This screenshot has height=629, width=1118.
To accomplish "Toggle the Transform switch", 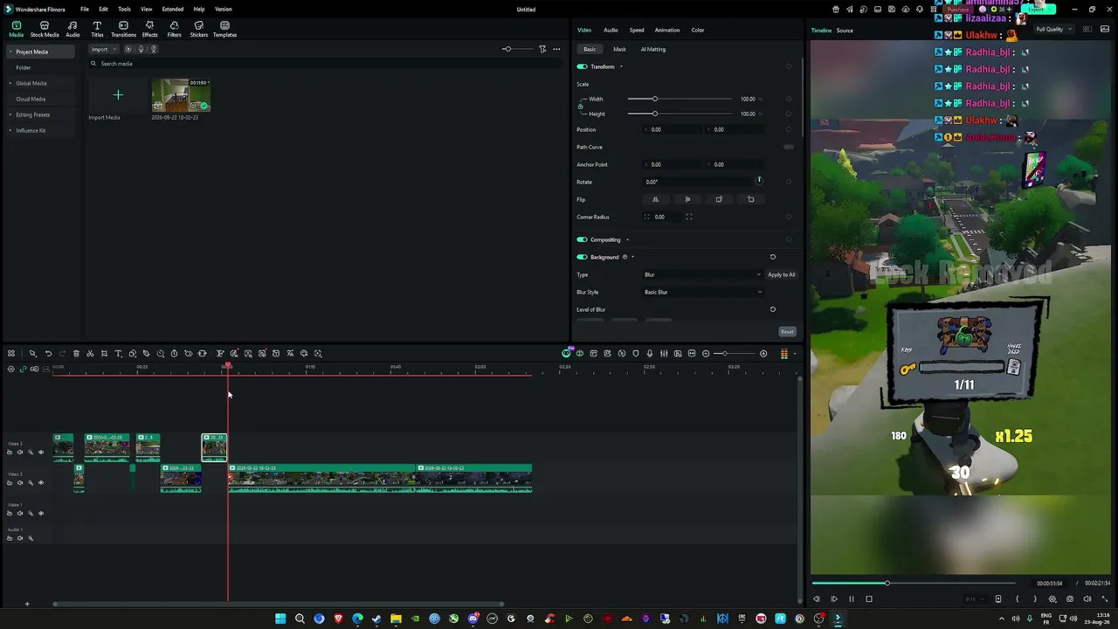I will click(x=582, y=66).
